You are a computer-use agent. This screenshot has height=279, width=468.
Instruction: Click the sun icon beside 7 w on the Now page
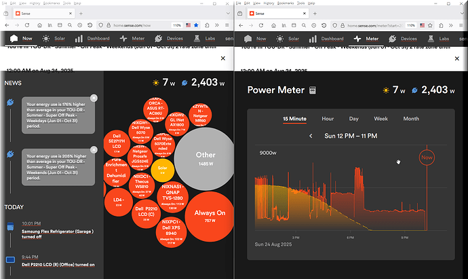[x=156, y=83]
